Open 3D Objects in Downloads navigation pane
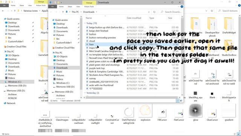 [62, 57]
